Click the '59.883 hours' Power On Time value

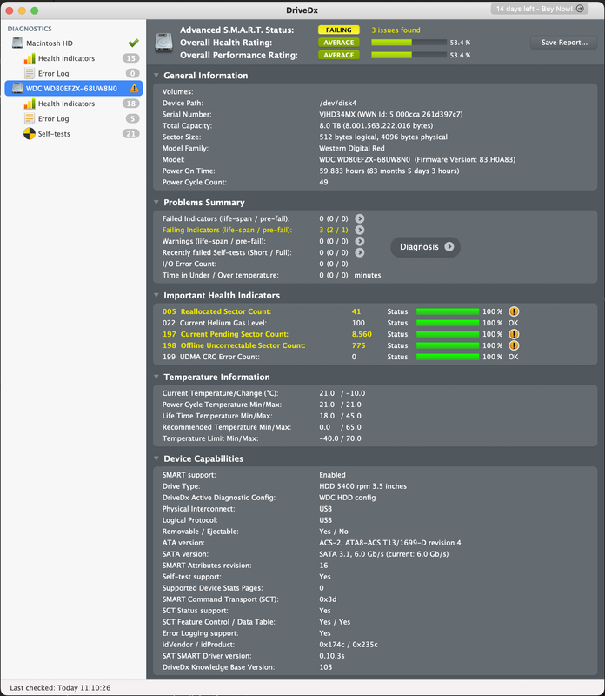389,171
